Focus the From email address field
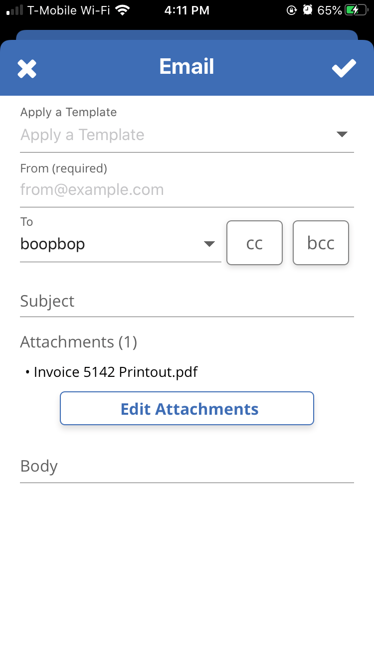 tap(187, 189)
